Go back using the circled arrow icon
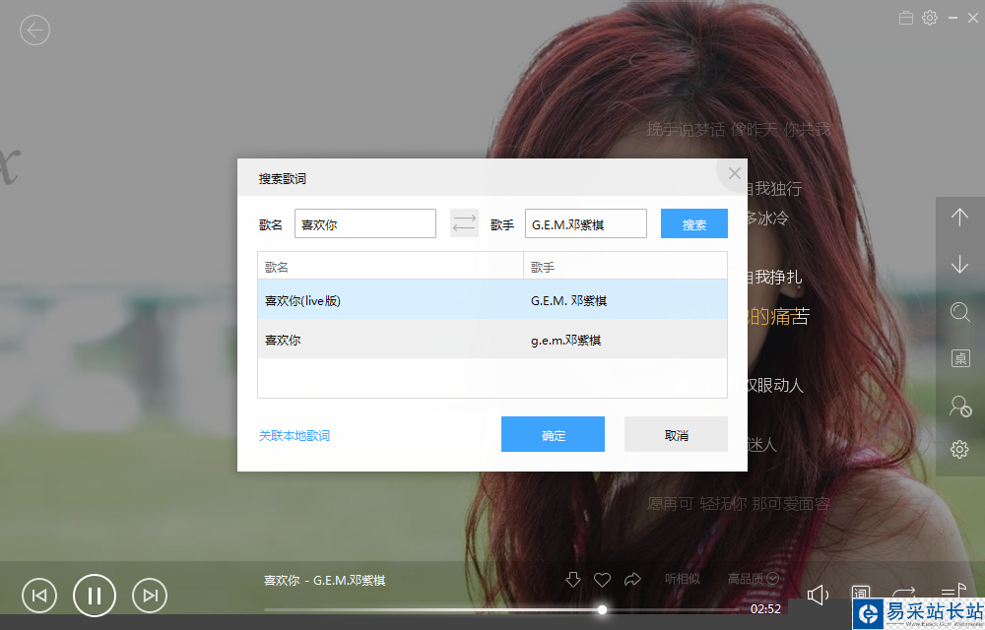This screenshot has height=630, width=985. [34, 31]
